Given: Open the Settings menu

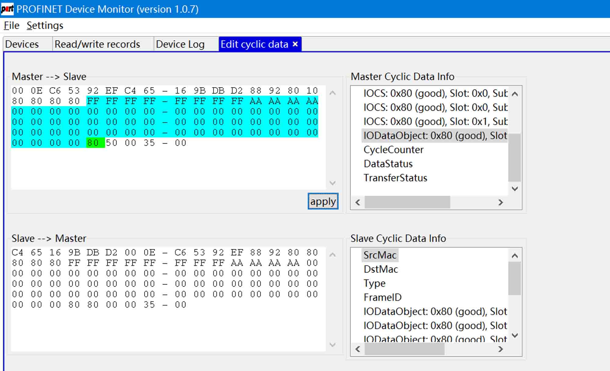Looking at the screenshot, I should (45, 26).
